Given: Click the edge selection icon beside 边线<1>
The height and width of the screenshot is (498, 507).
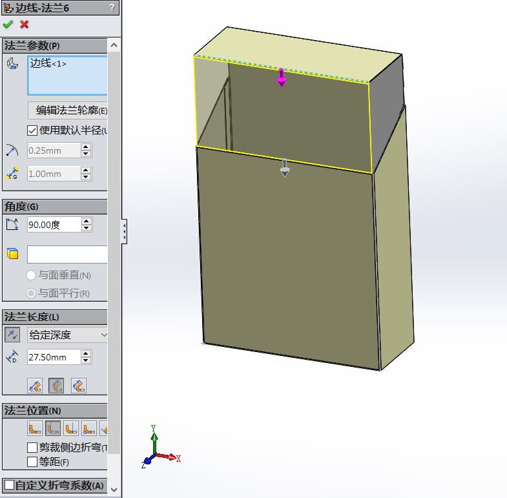Looking at the screenshot, I should (x=13, y=63).
